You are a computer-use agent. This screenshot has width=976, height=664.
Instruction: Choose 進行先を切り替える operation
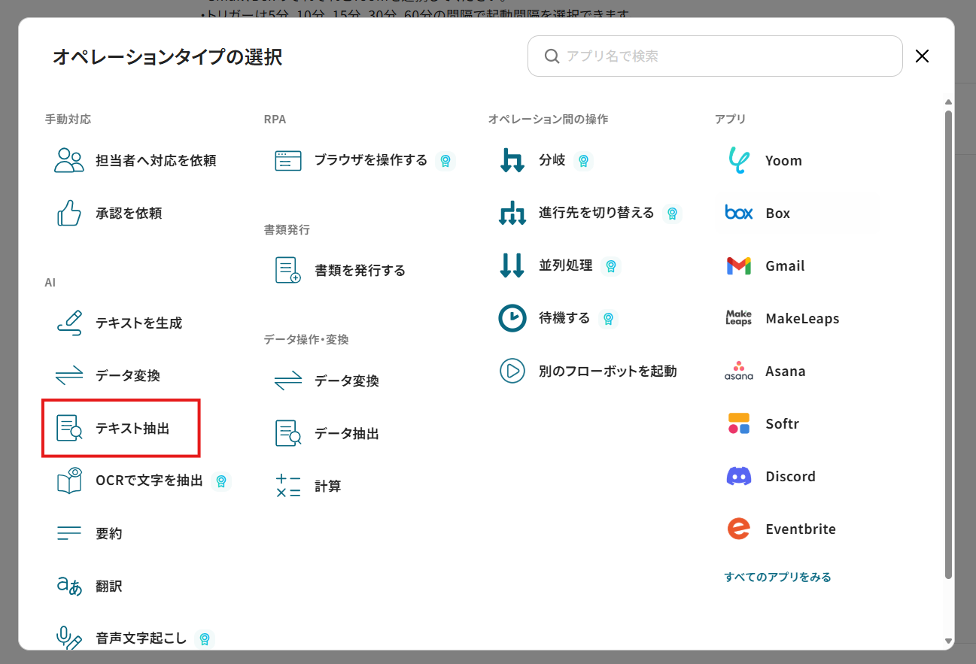(x=596, y=213)
